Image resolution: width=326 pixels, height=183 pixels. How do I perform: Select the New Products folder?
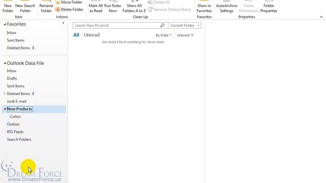pyautogui.click(x=19, y=109)
